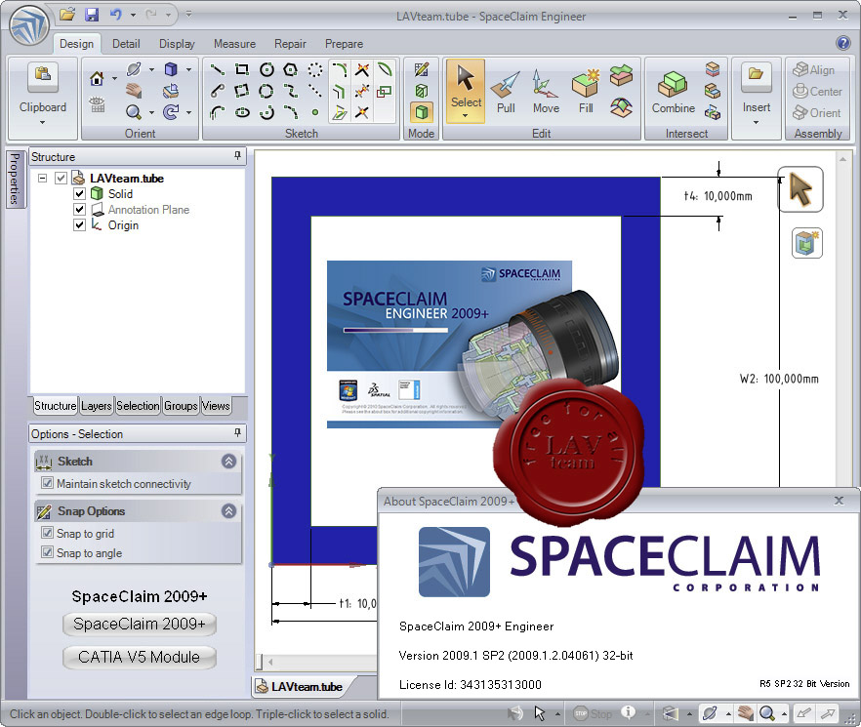Toggle Maintain sketch connectivity checkbox
861x727 pixels.
[47, 483]
